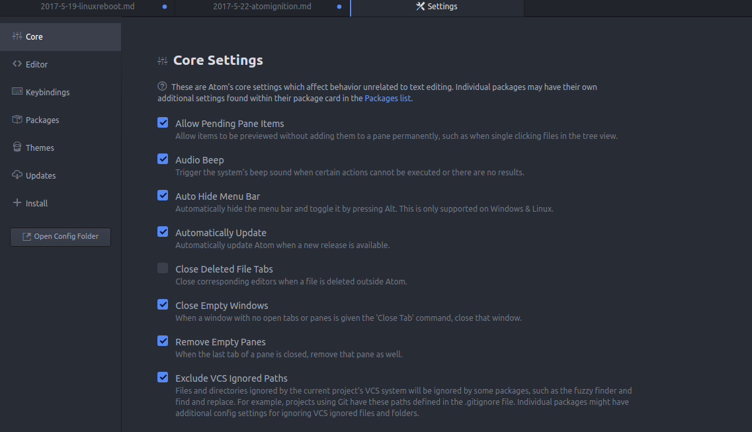Toggle Remove Empty Panes checkbox
The image size is (752, 432).
[x=163, y=341]
